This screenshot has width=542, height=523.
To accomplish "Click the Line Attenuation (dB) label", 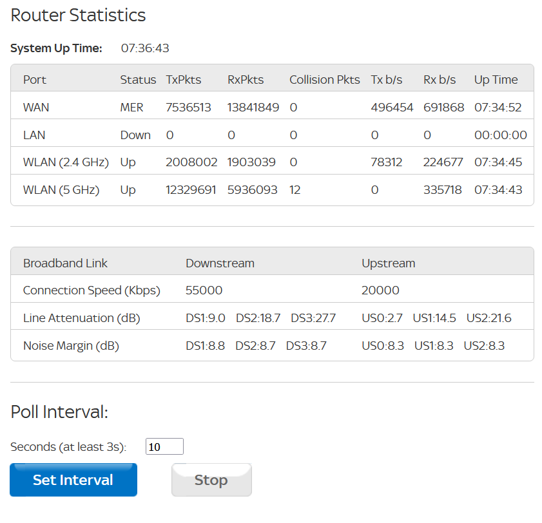I will [81, 318].
